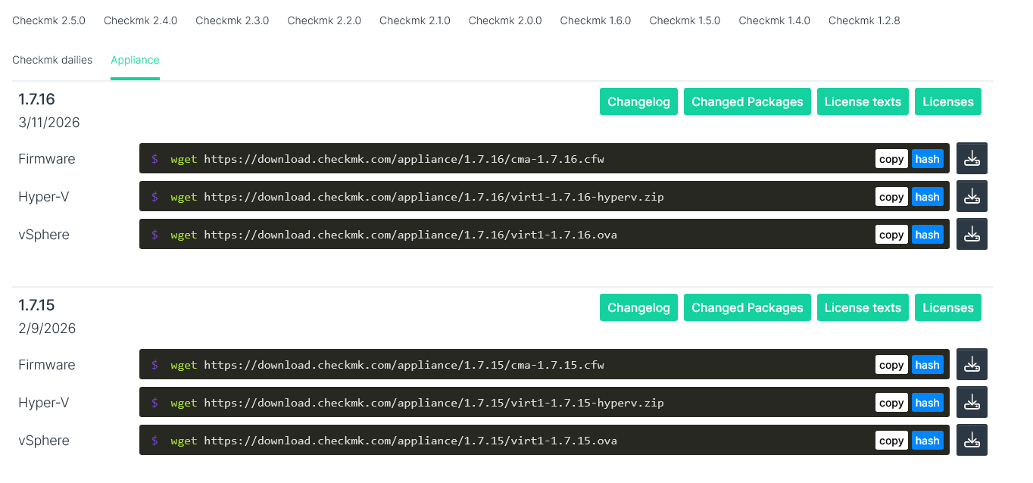
Task: Show hash for 1.7.16 Firmware
Action: [927, 158]
